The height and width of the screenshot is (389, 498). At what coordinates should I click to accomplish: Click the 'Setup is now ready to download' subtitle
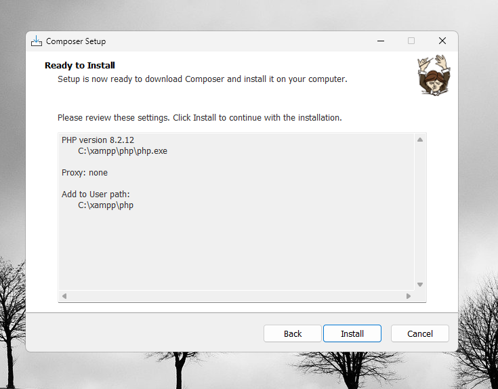click(203, 79)
